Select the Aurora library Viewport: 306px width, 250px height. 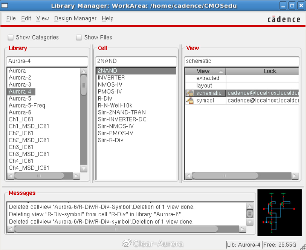tap(17, 70)
